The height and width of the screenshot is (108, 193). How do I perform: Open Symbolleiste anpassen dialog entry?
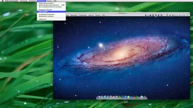51,16
